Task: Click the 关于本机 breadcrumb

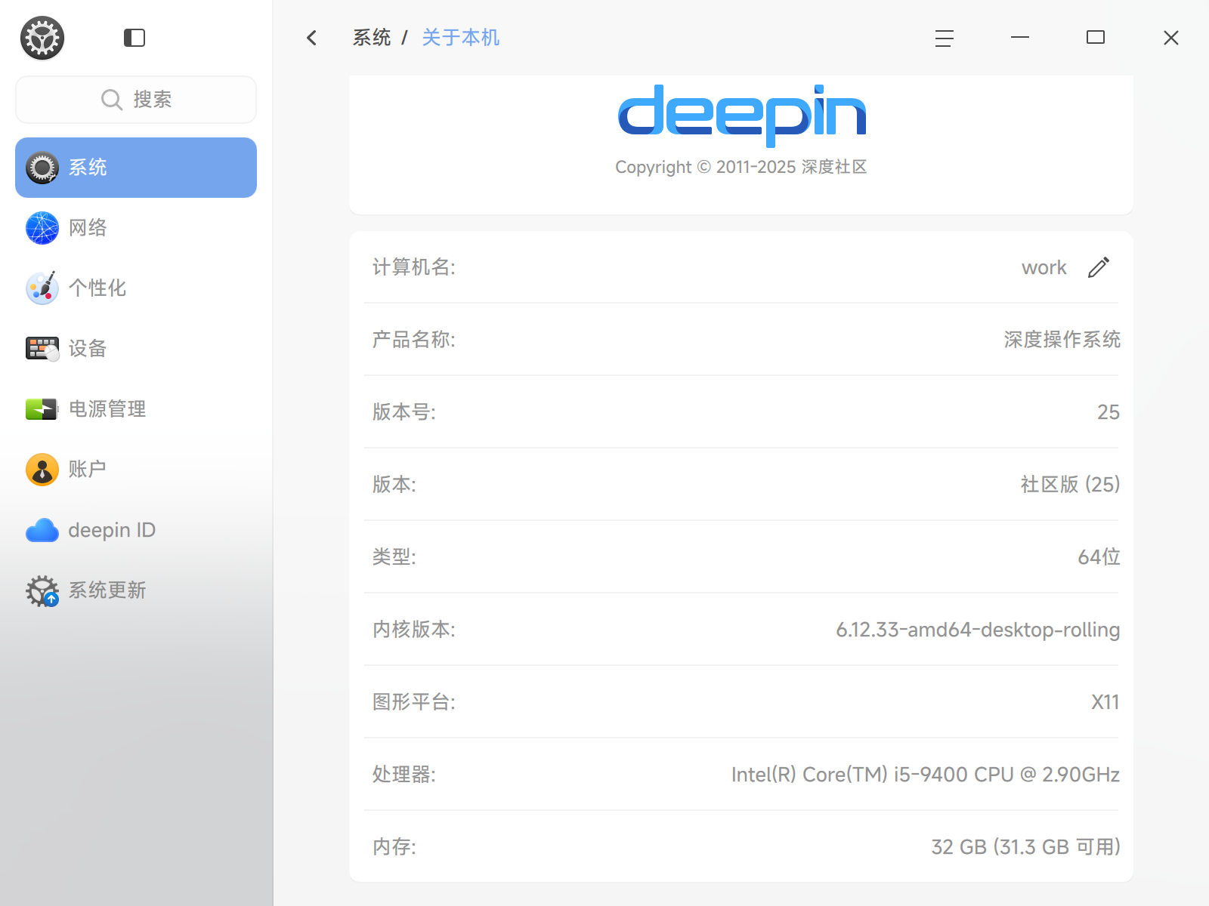Action: (461, 38)
